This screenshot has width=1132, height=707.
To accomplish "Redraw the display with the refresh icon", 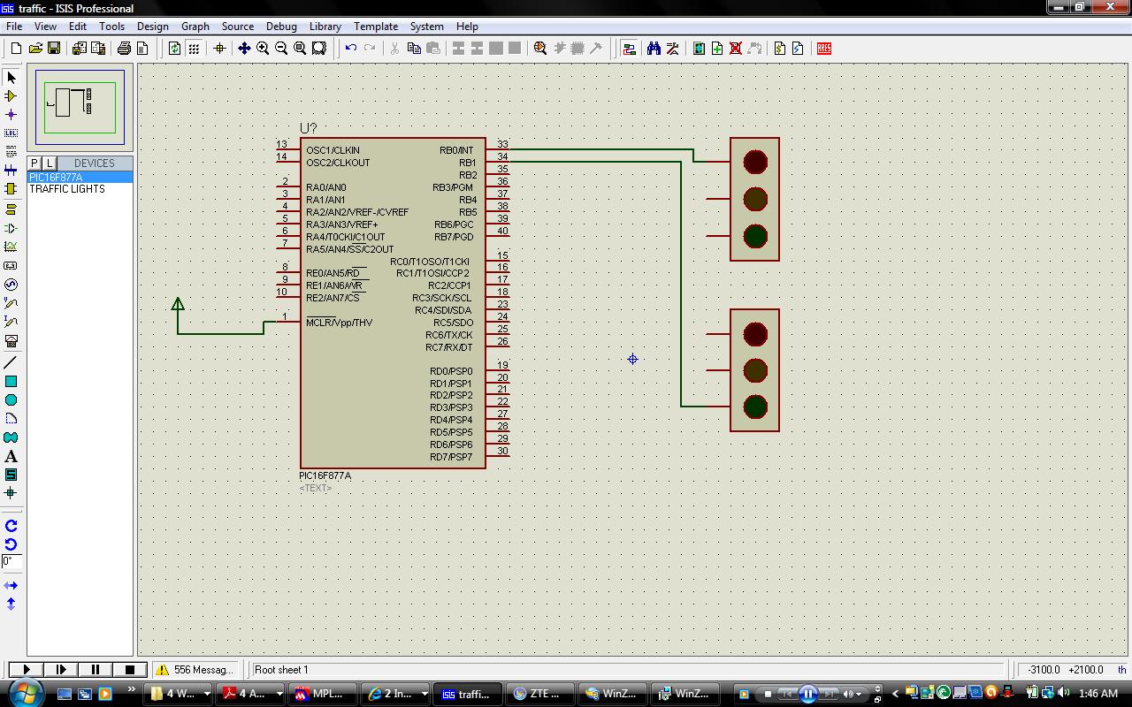I will (x=174, y=49).
